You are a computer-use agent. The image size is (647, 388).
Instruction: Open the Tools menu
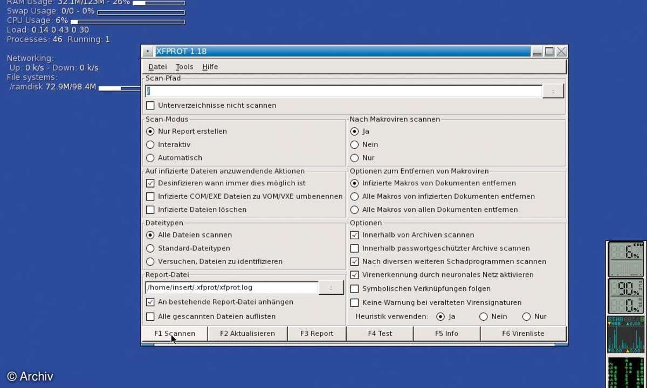(184, 67)
